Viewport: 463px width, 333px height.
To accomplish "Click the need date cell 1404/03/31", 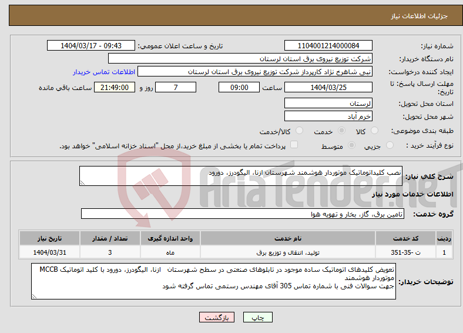I will pos(49,252).
